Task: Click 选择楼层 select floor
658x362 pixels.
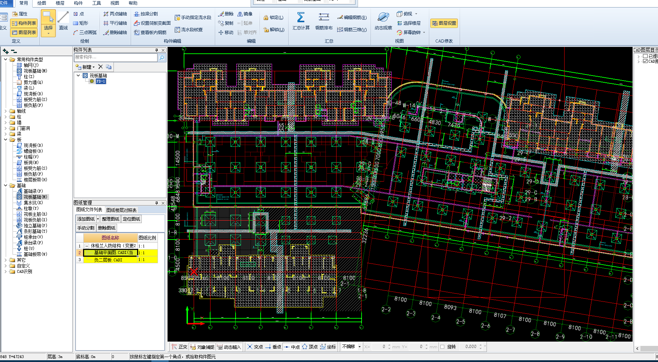Action: tap(408, 23)
